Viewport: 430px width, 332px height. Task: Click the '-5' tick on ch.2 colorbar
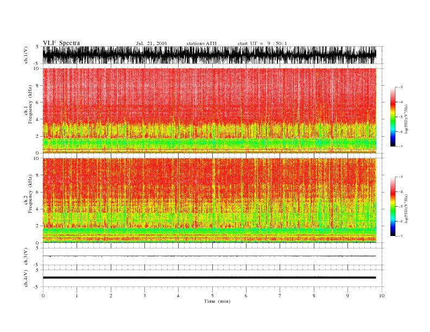(401, 207)
